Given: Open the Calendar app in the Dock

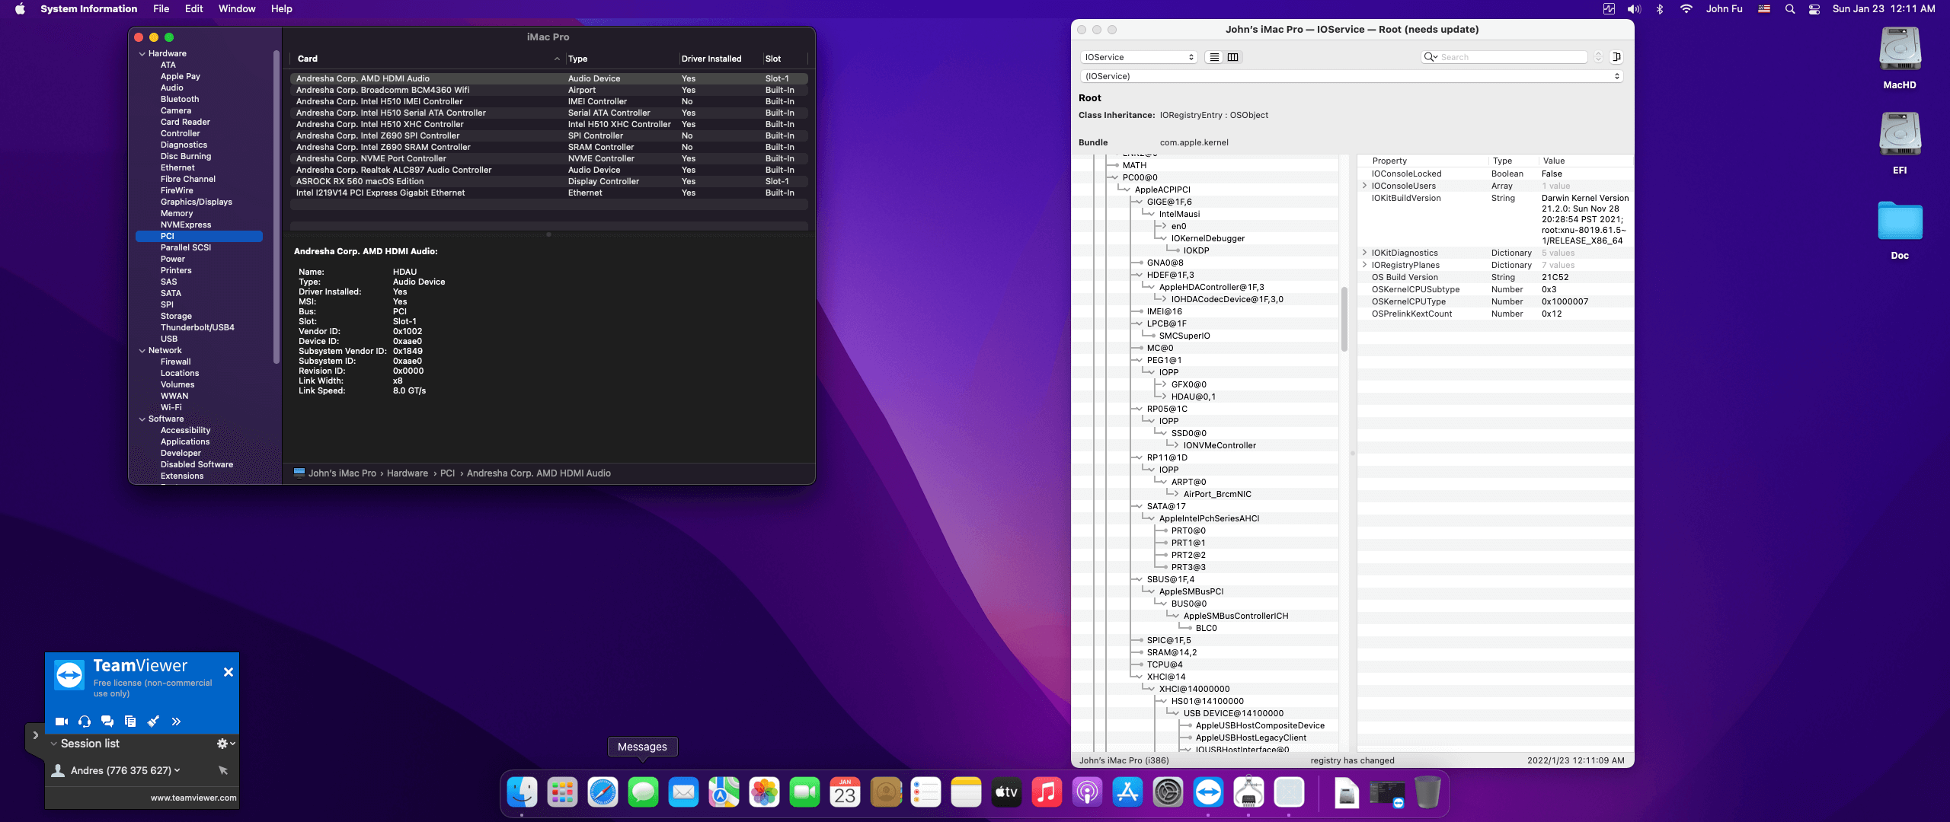Looking at the screenshot, I should point(845,792).
